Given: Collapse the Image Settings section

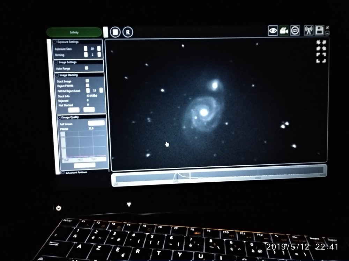Looking at the screenshot, I should pyautogui.click(x=56, y=62).
